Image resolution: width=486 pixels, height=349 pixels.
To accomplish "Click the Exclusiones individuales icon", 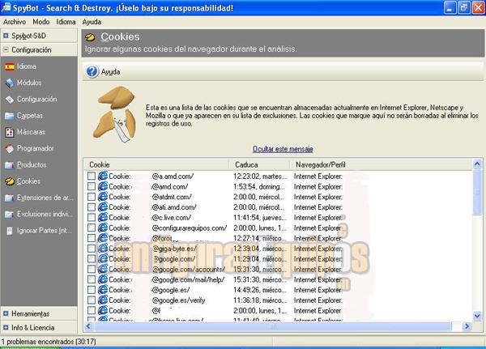I will (10, 214).
